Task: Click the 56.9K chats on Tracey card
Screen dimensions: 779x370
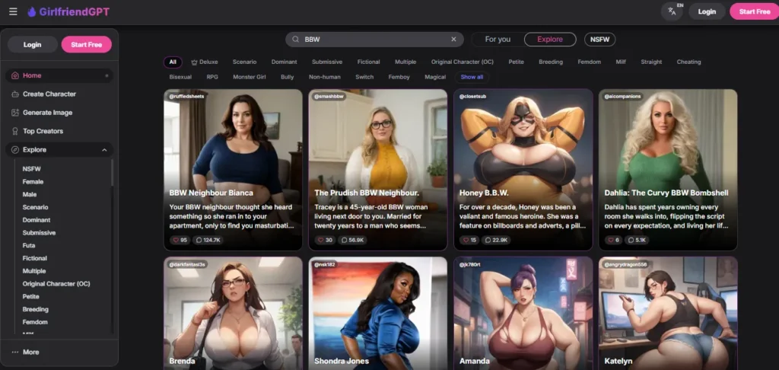Action: [x=352, y=240]
